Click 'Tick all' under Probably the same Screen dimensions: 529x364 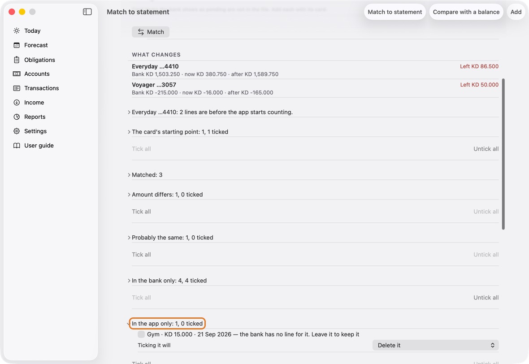point(141,254)
